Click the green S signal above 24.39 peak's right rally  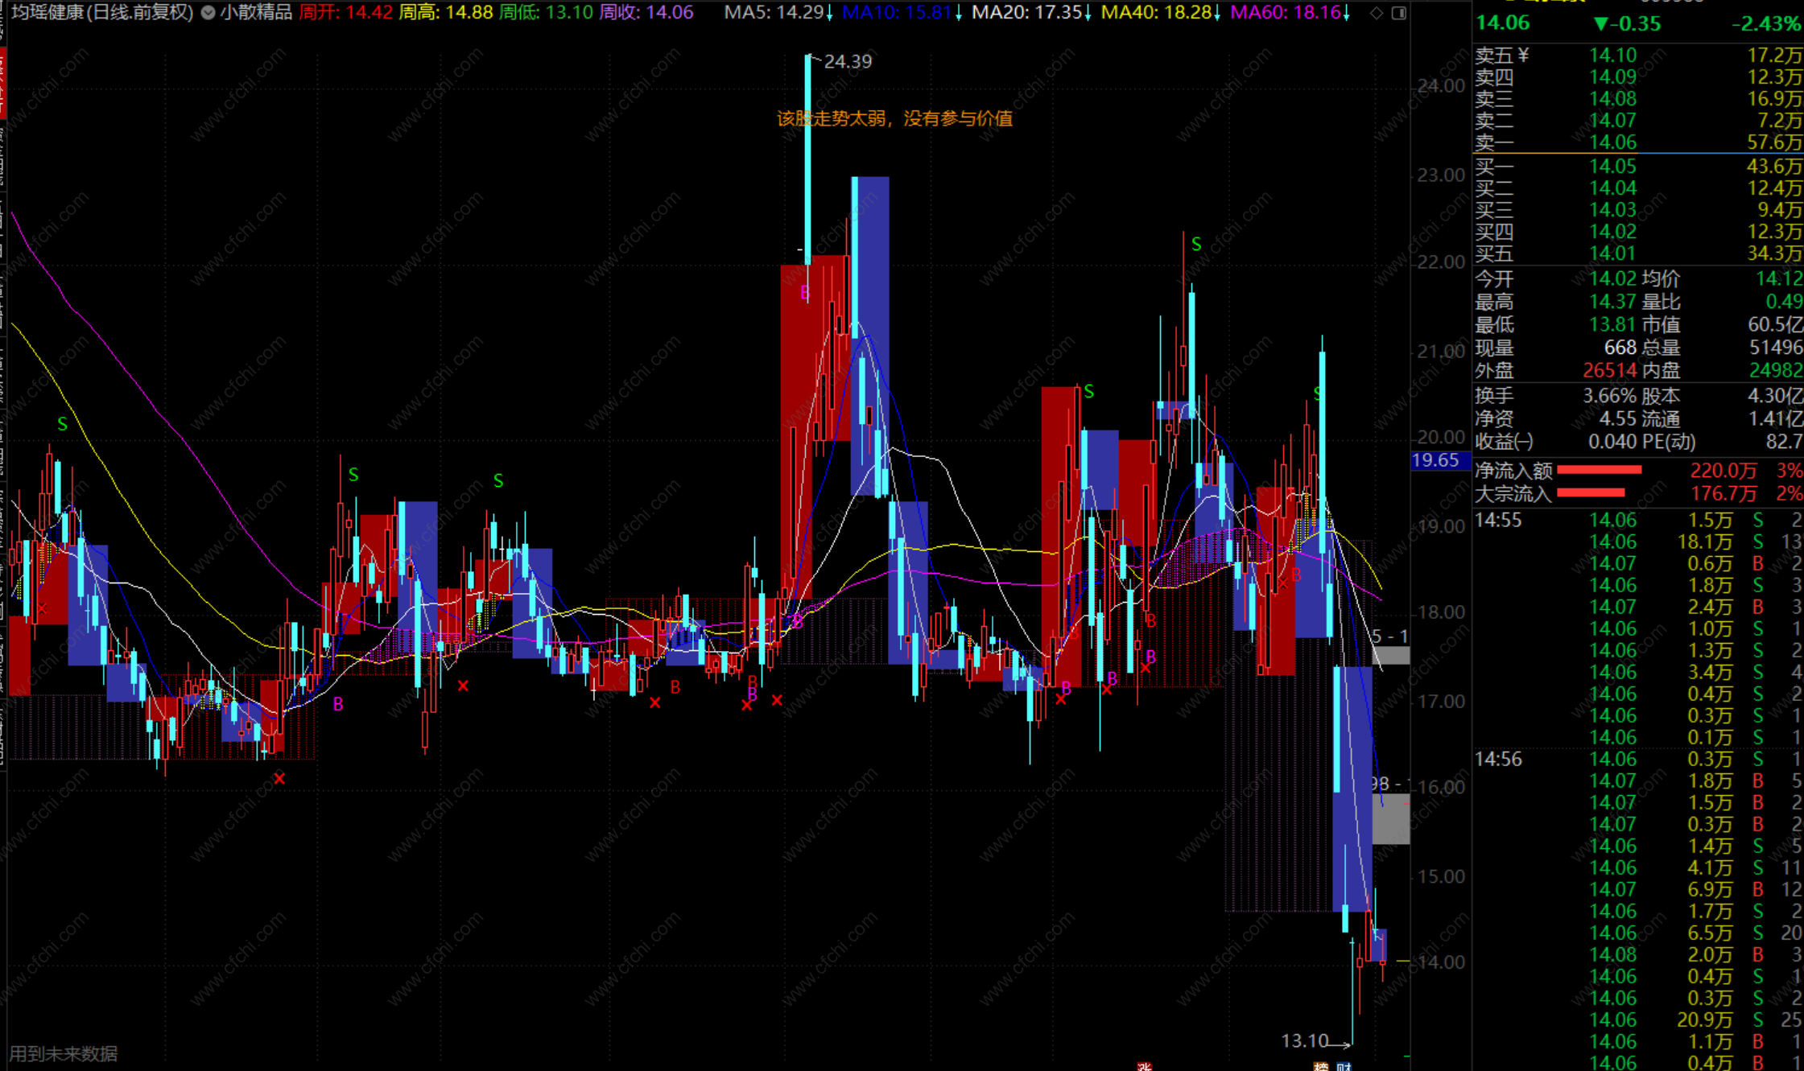tap(1196, 244)
